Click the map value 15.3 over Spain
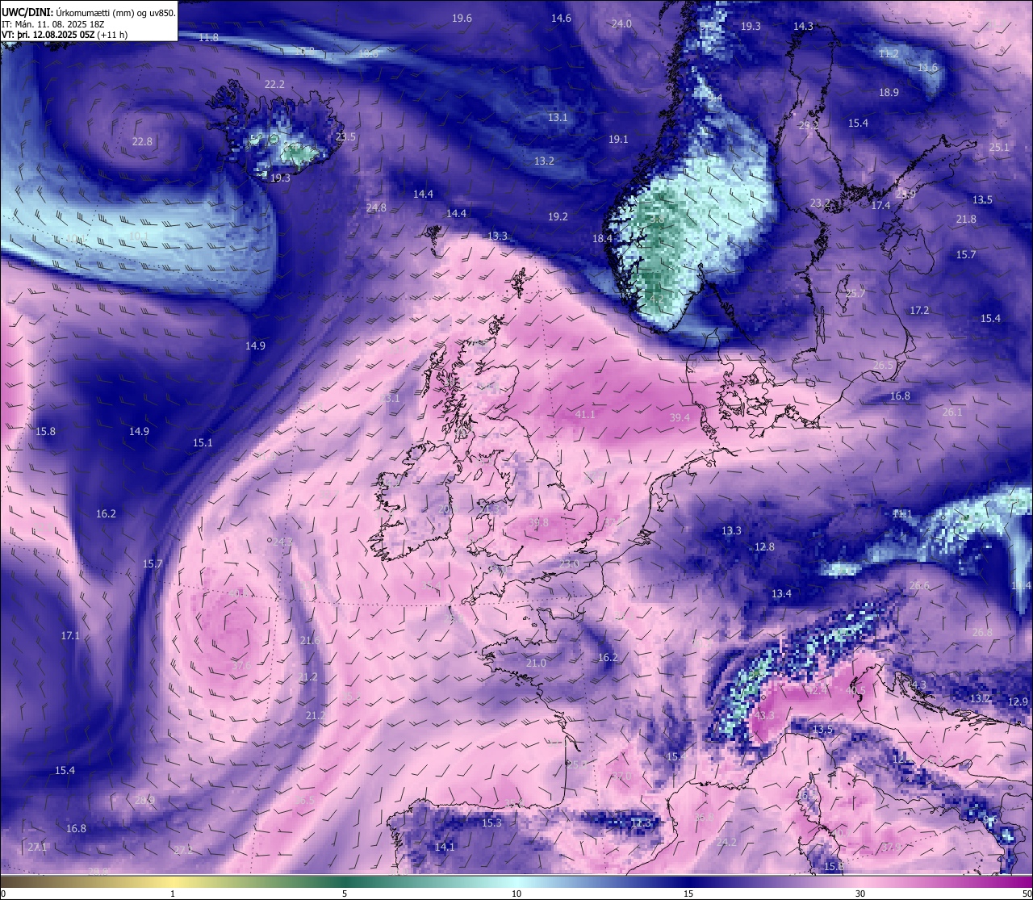The image size is (1033, 900). tap(491, 823)
